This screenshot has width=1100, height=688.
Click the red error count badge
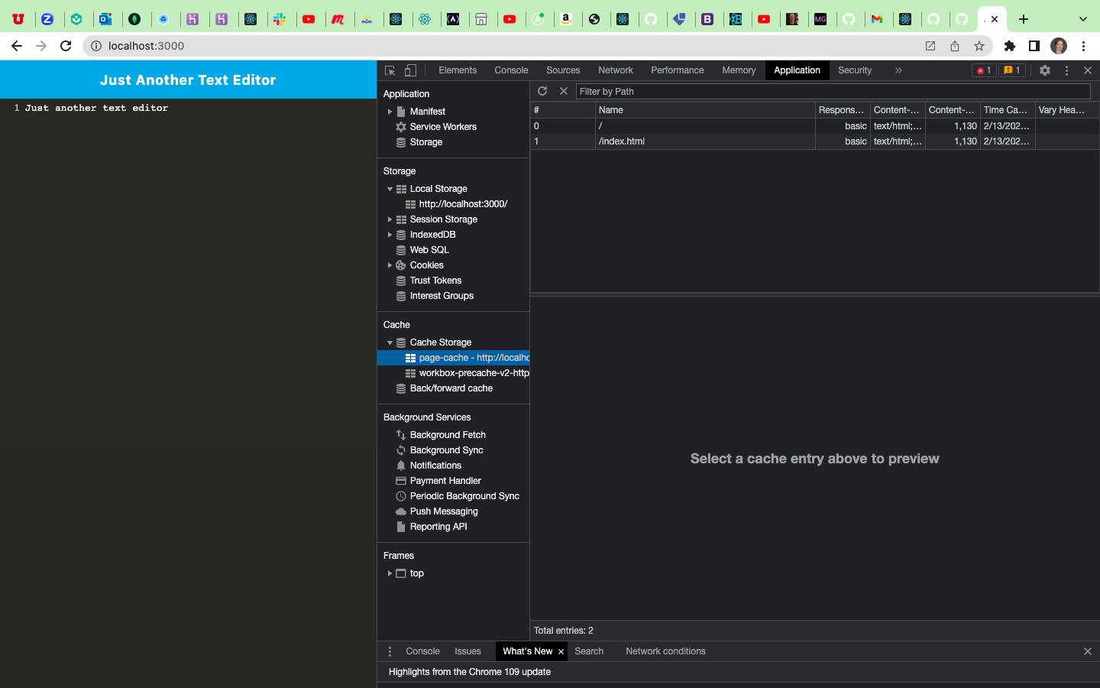tap(984, 70)
